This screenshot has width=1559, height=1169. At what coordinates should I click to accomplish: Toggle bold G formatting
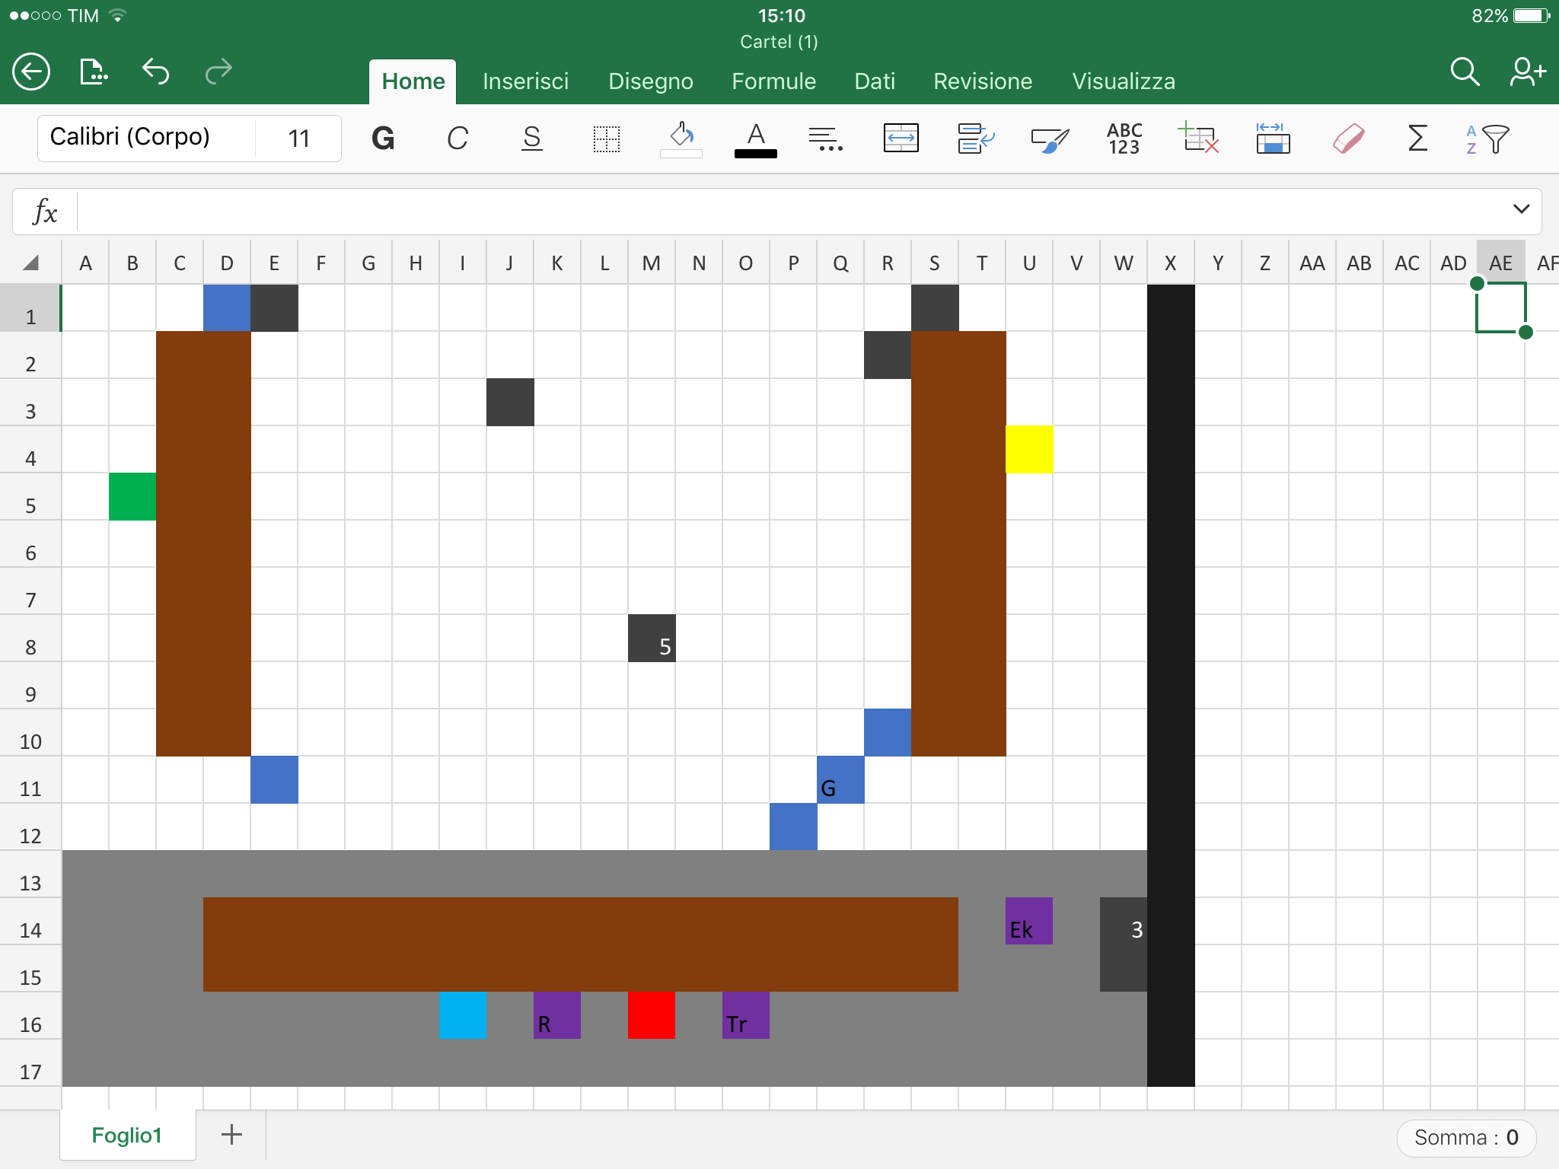[x=383, y=139]
